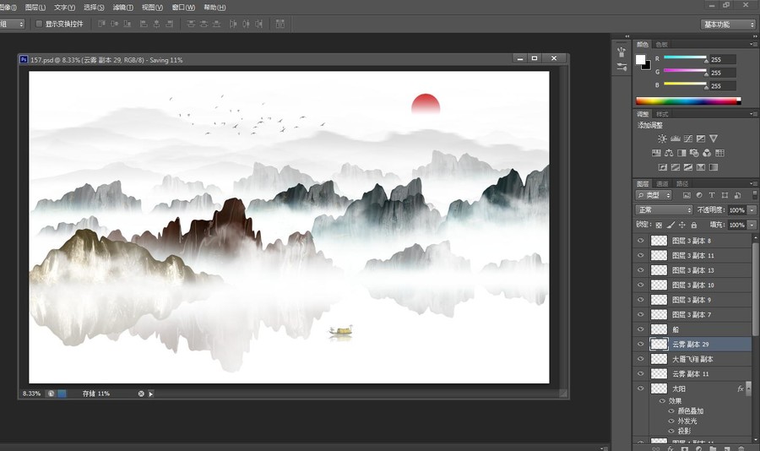This screenshot has height=451, width=760.
Task: Hide the 大雁飞翔 副本 layer
Action: coord(641,359)
